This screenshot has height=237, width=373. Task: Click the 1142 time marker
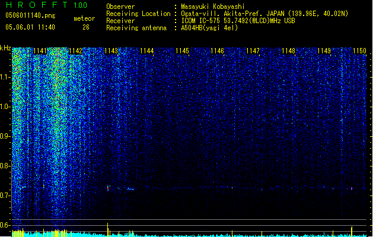point(75,51)
